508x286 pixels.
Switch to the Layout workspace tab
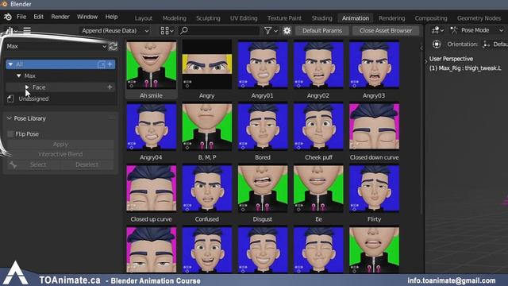[144, 18]
